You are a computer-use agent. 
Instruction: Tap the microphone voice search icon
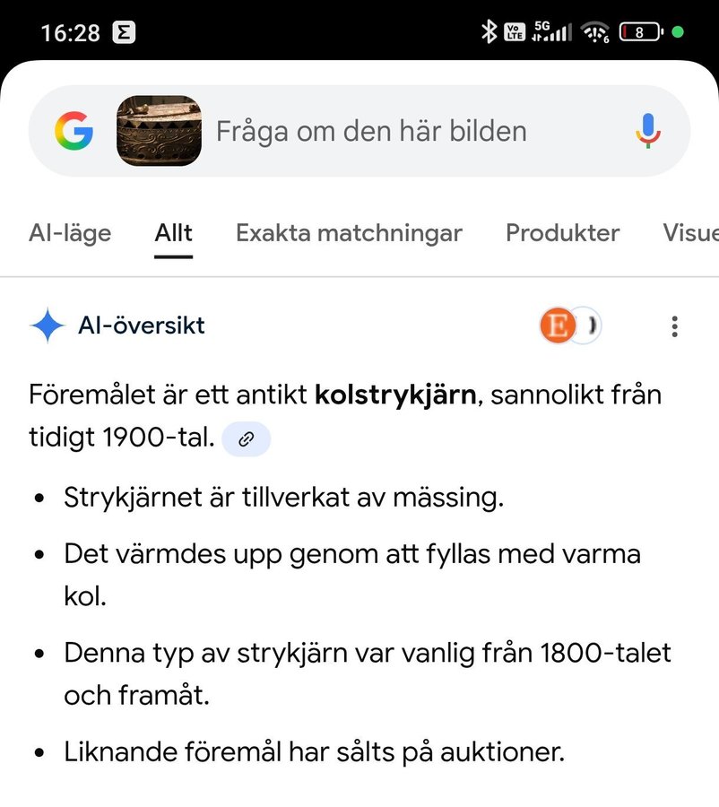(x=648, y=132)
